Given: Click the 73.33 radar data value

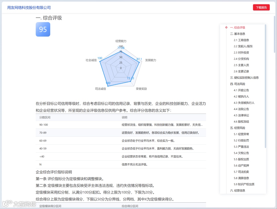Looking at the screenshot, I should (x=130, y=78).
